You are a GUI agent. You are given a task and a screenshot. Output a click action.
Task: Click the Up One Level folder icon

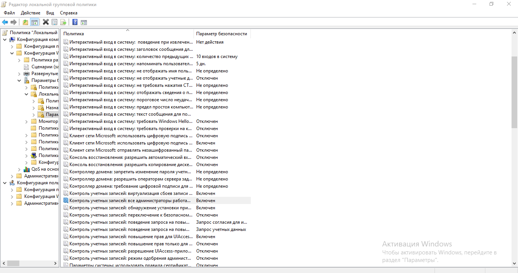tap(25, 22)
